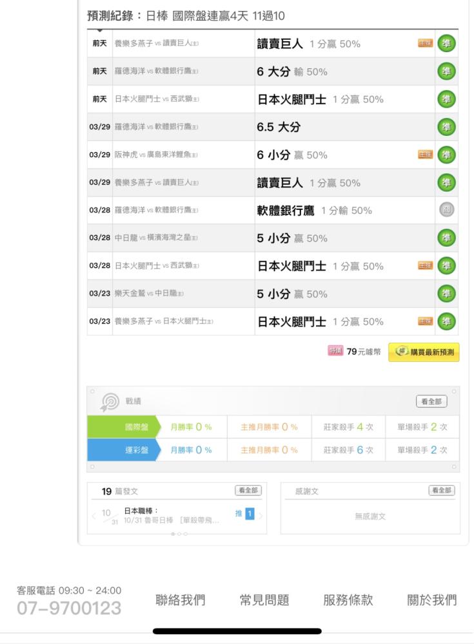Click 軟體銀行鷹 1分輸 50% prediction
Viewport: 474px width, 644px height.
coord(314,211)
